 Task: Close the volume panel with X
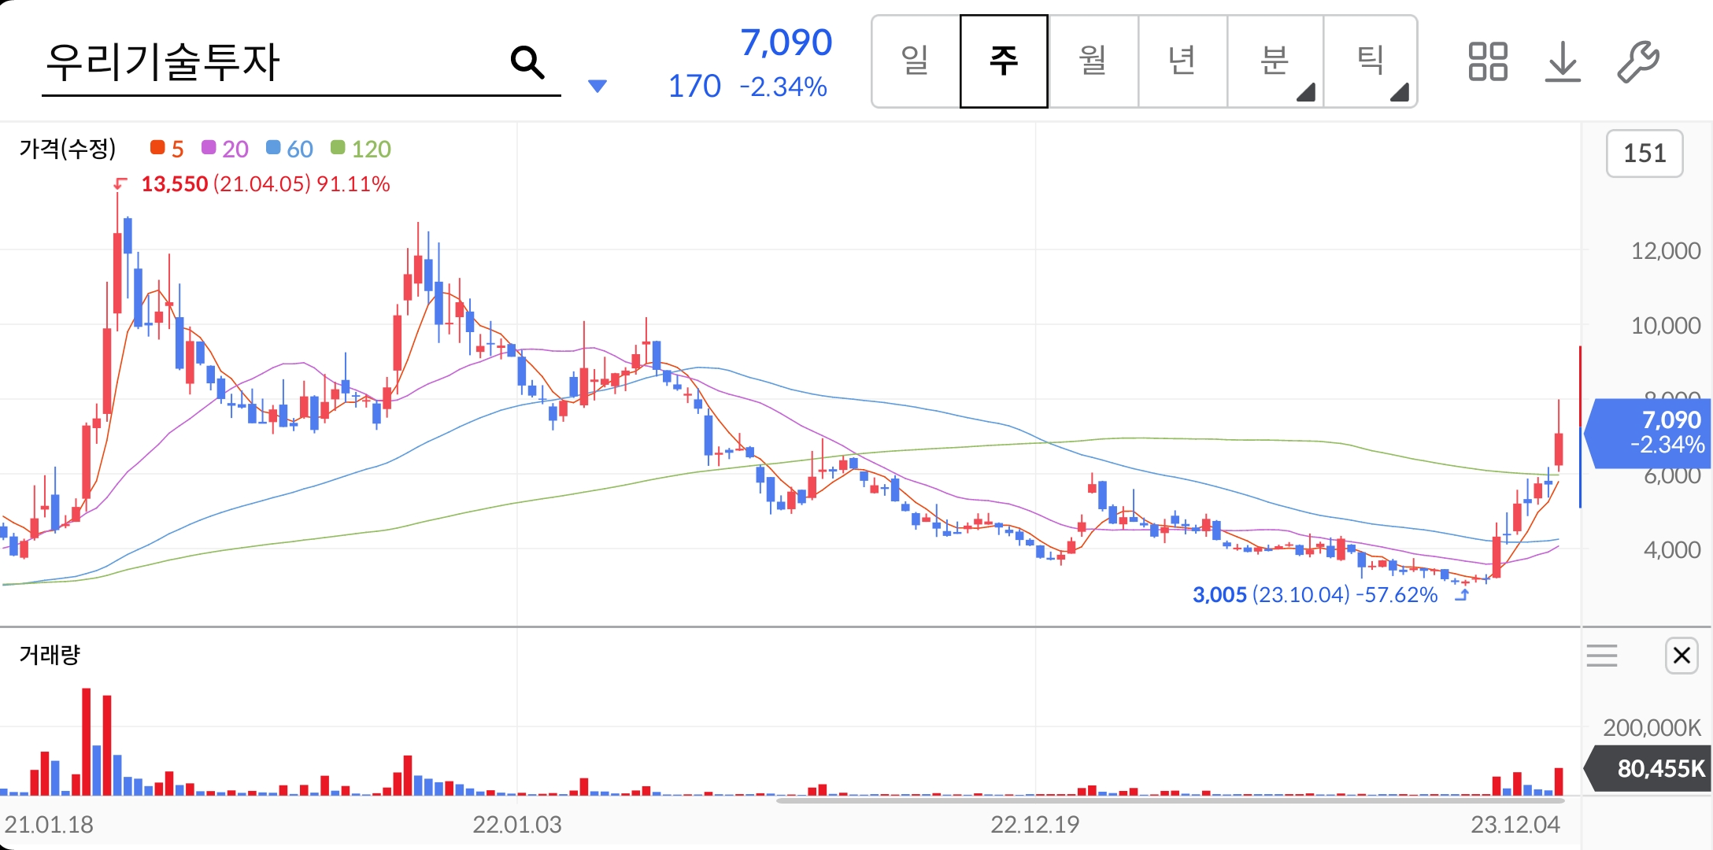click(x=1682, y=655)
